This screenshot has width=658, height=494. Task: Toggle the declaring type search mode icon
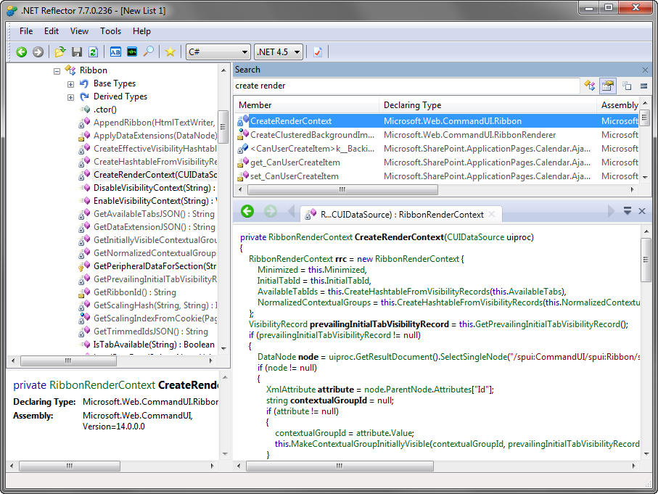[x=607, y=86]
